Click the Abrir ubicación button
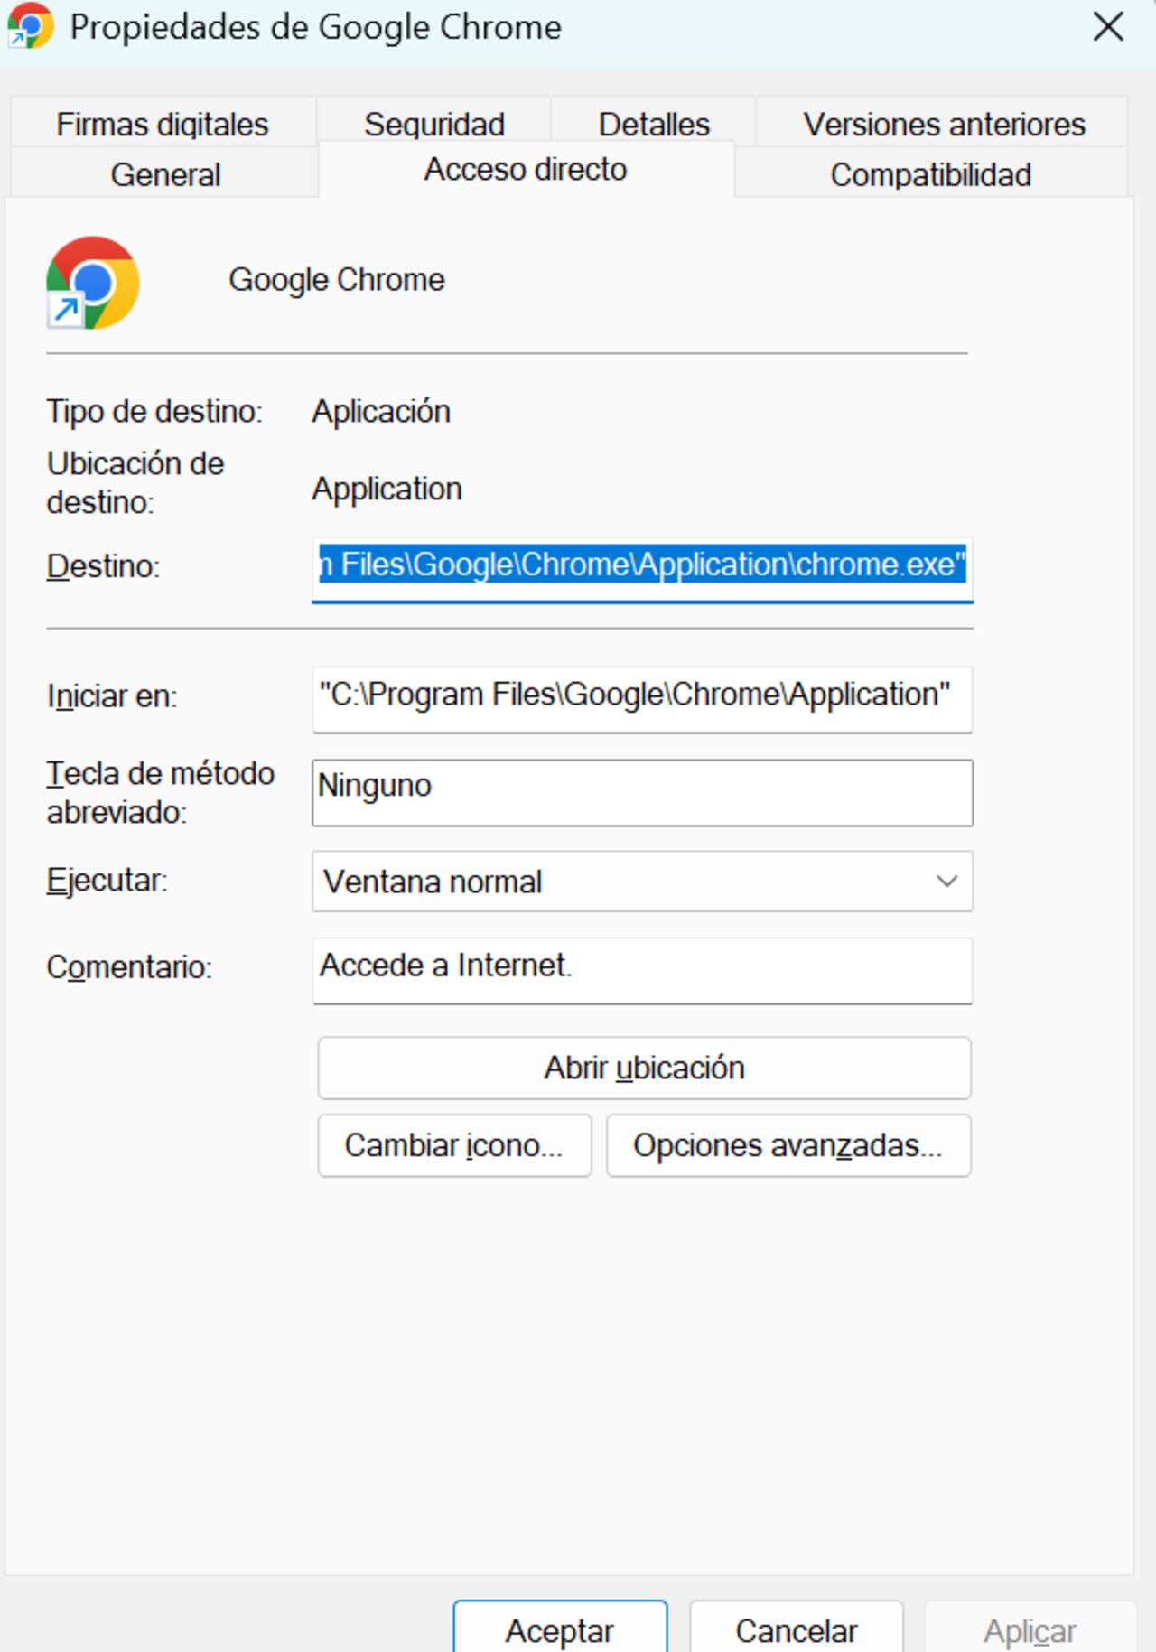 coord(643,1068)
